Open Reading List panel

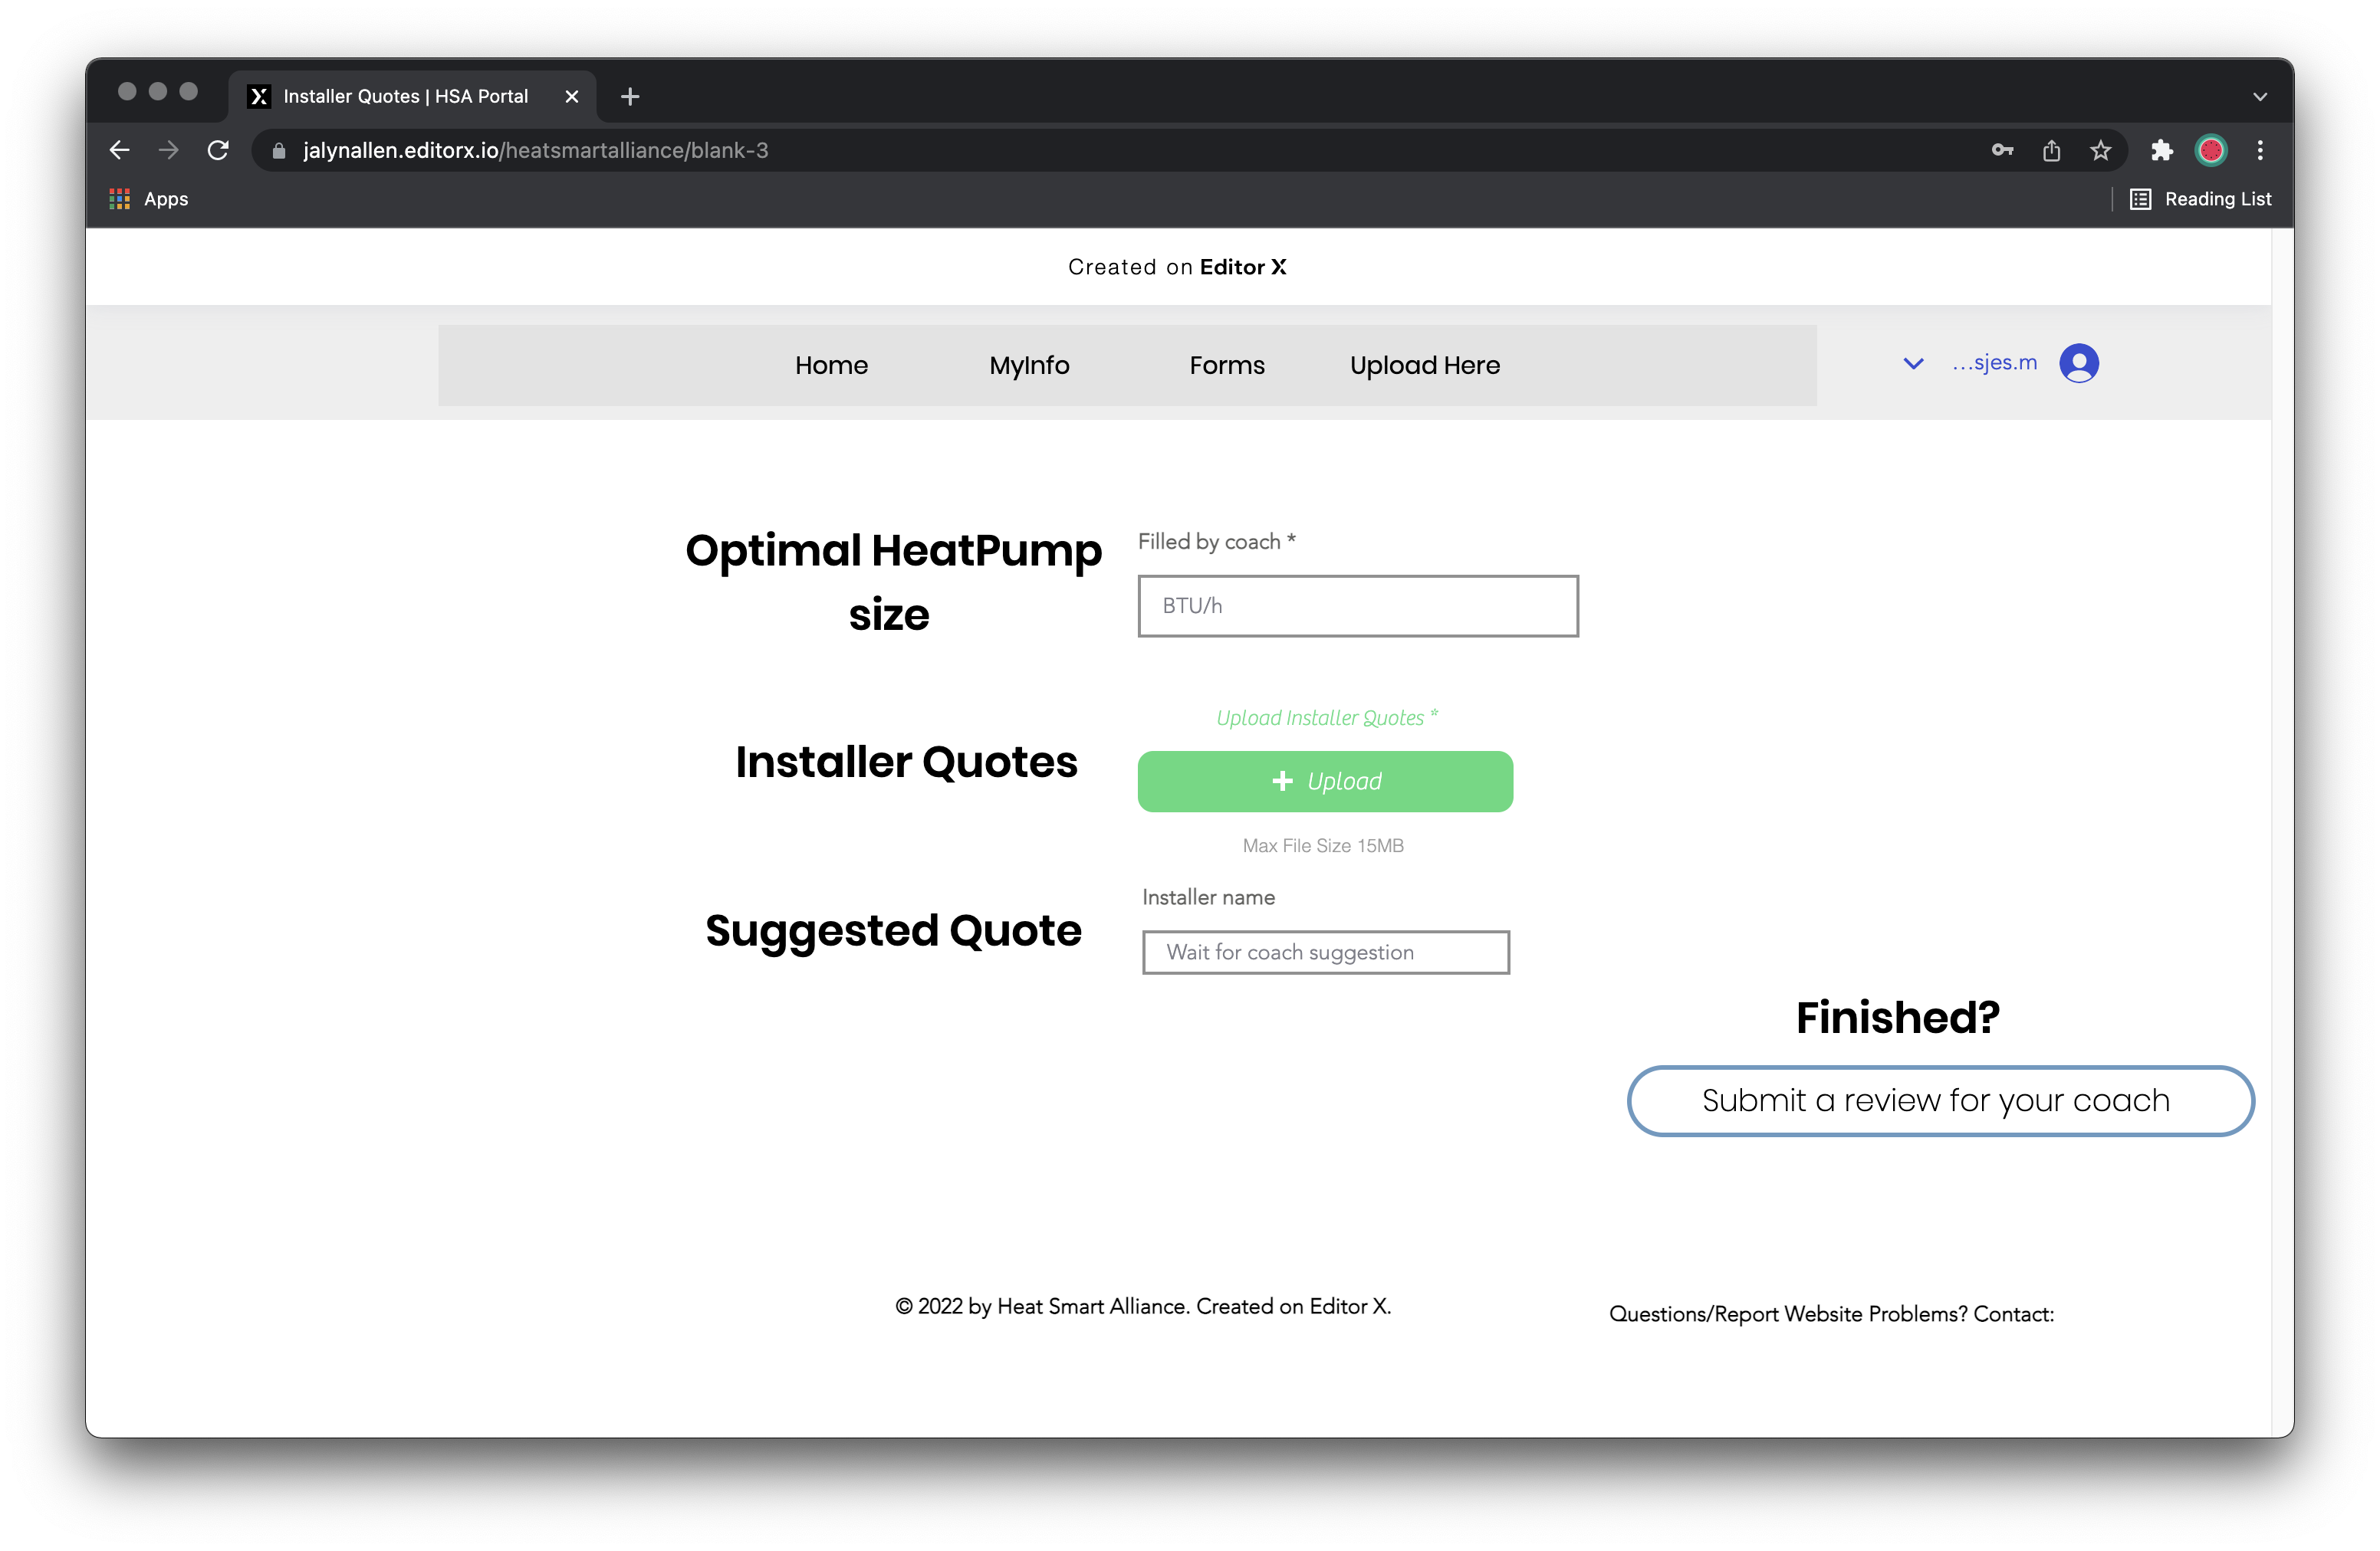coord(2201,199)
